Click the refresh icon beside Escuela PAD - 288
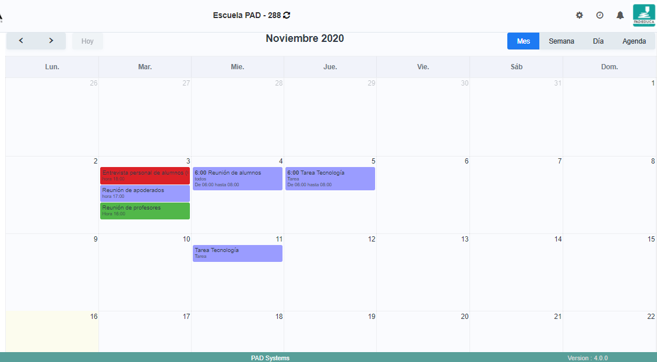This screenshot has width=657, height=362. tap(287, 15)
